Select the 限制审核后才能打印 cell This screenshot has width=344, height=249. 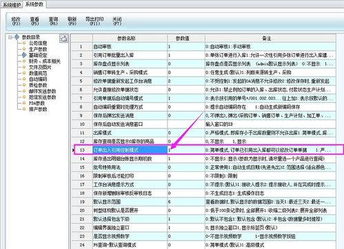pyautogui.click(x=130, y=176)
